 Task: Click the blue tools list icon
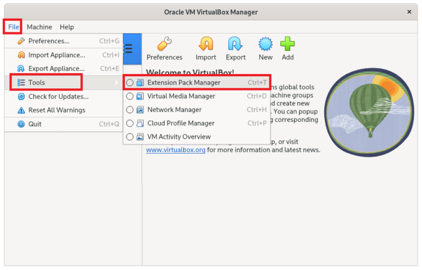[x=129, y=49]
